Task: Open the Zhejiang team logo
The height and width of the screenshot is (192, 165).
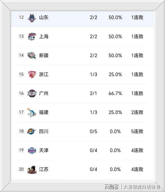Action: [32, 75]
